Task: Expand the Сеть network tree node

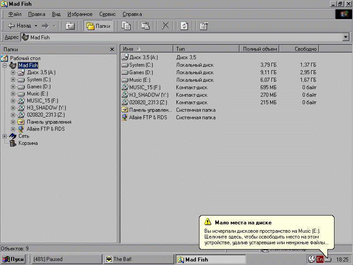Action: point(5,136)
